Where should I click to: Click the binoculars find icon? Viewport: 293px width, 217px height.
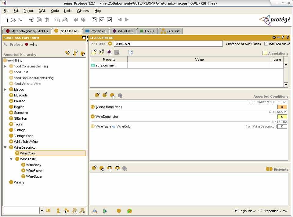(x=48, y=211)
